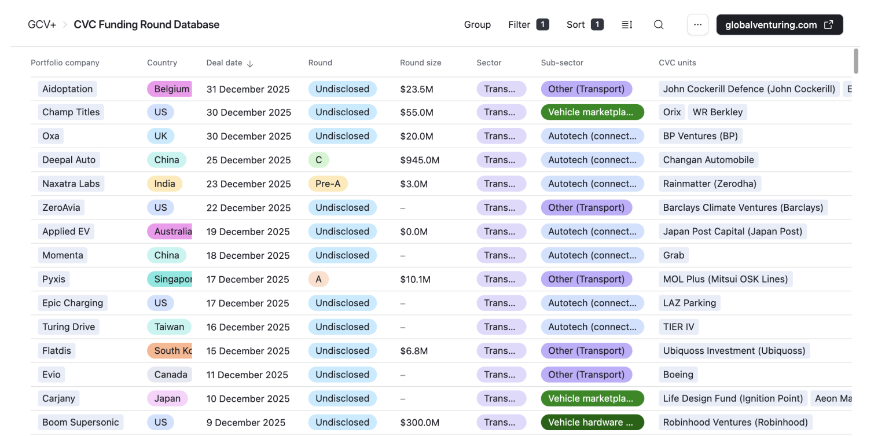Screen dimensions: 889x436
Task: Click the green Vehicle hardware tag
Action: (x=592, y=422)
